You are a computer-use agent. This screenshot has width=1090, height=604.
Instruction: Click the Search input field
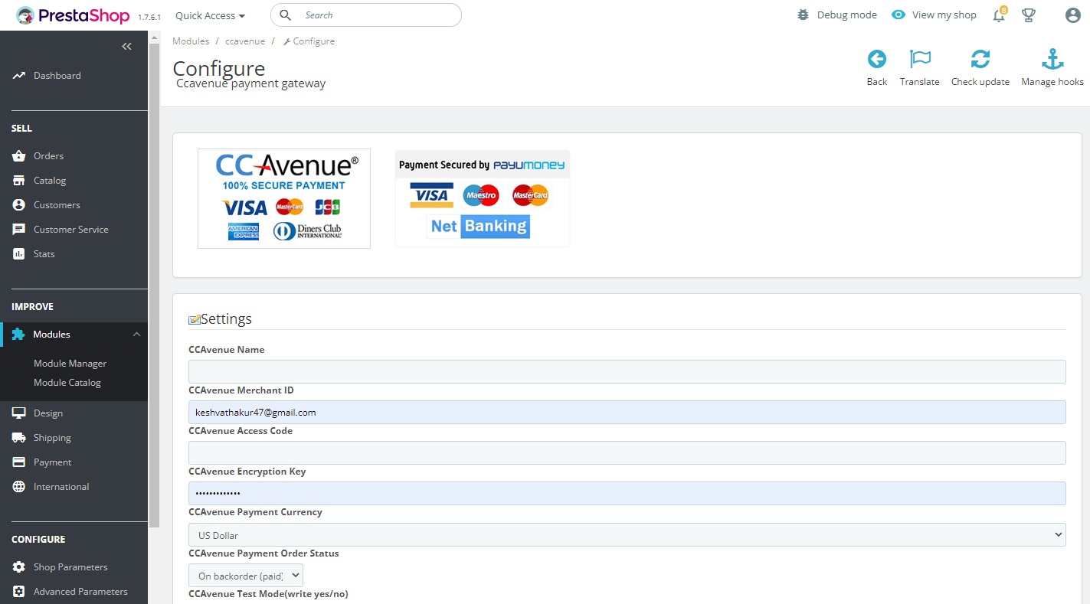[x=366, y=15]
